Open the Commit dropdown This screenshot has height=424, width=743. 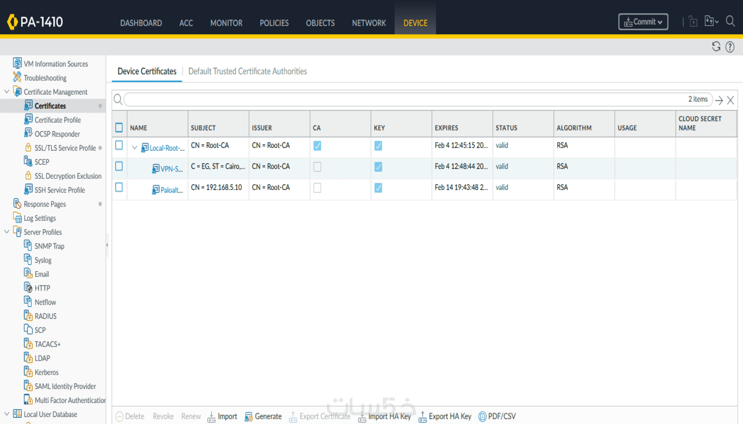click(x=643, y=21)
